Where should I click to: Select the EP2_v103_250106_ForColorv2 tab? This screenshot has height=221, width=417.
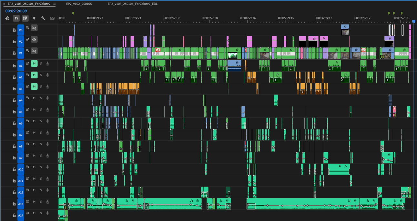29,4
